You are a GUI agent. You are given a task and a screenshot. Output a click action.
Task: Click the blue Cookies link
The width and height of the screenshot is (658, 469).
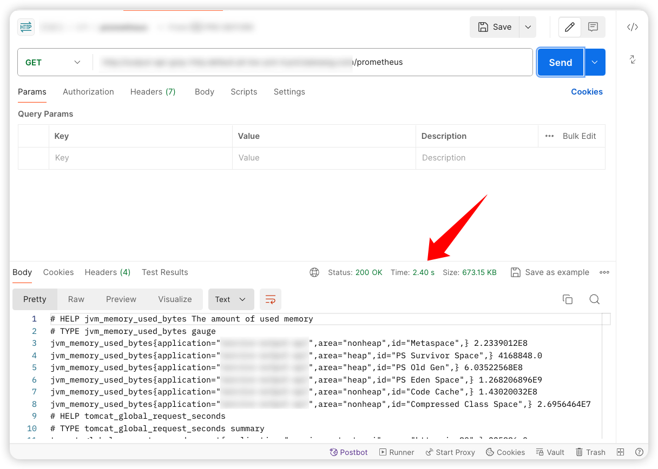point(587,92)
